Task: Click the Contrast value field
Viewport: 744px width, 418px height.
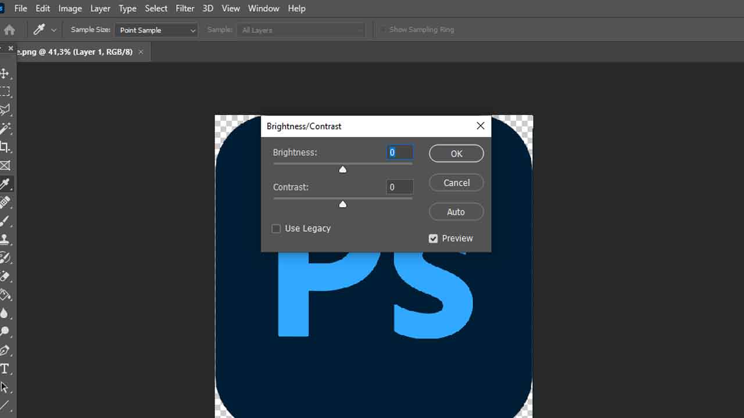Action: click(400, 187)
